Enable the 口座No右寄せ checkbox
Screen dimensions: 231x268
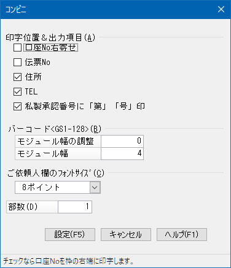click(x=17, y=48)
